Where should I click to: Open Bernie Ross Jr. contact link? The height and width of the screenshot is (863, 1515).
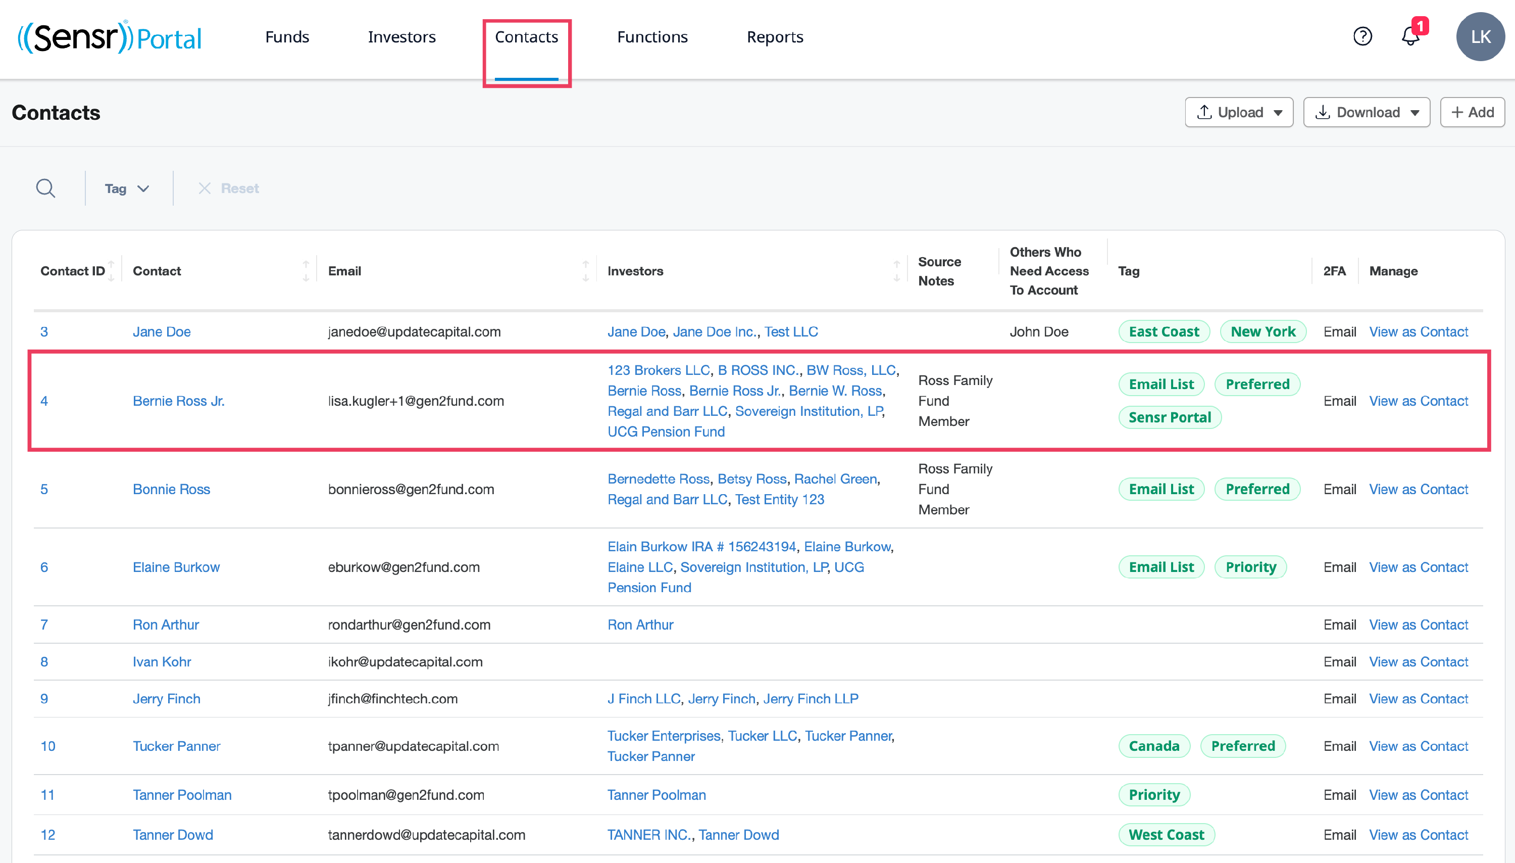coord(179,401)
